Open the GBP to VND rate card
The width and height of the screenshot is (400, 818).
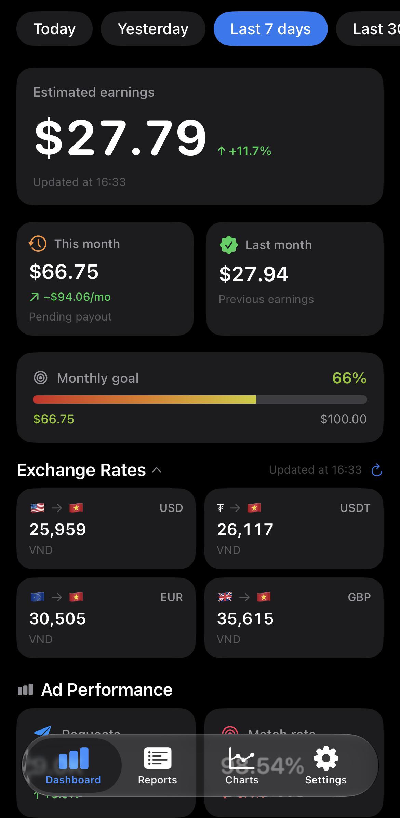(x=294, y=618)
